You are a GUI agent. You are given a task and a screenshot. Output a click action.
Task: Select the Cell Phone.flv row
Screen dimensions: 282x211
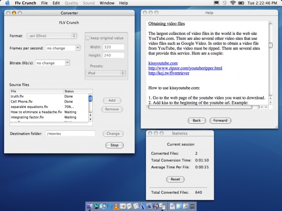click(49, 102)
